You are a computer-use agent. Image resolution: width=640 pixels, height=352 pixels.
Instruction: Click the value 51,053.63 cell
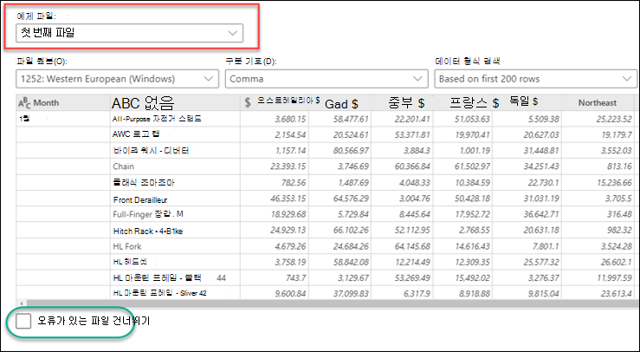point(462,119)
